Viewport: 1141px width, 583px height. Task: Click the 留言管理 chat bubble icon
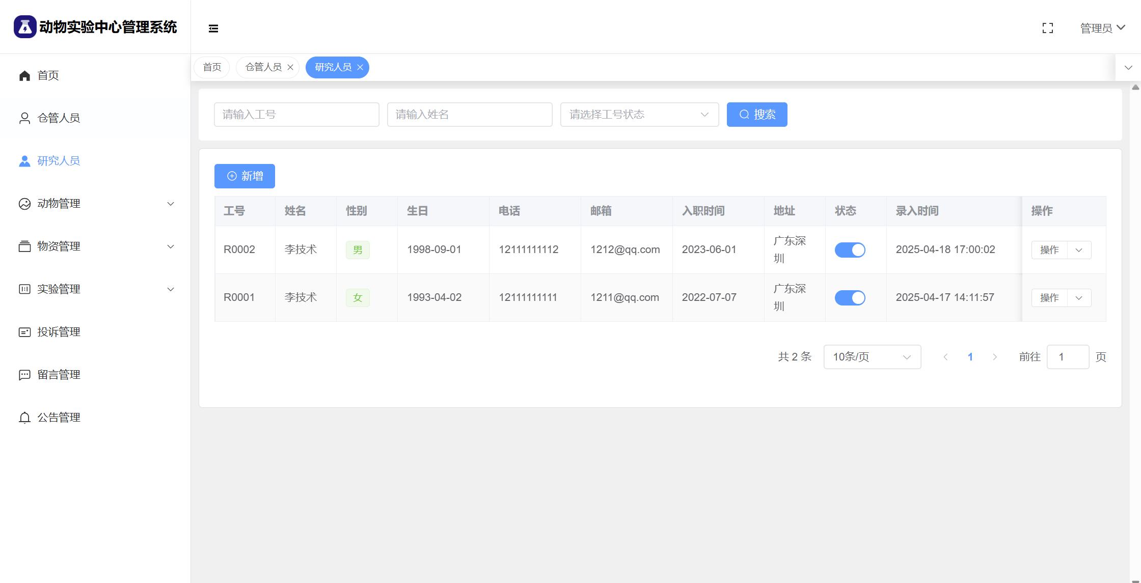24,375
